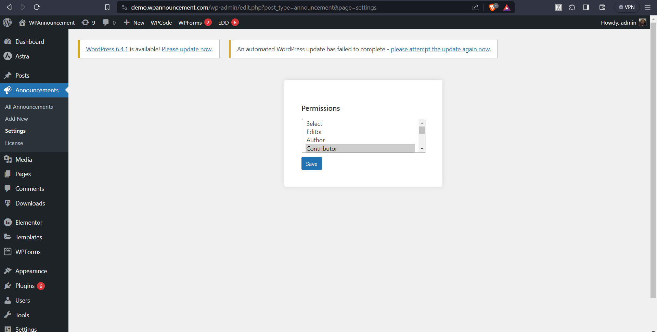This screenshot has height=332, width=657.
Task: Open the VPN button
Action: [x=627, y=7]
